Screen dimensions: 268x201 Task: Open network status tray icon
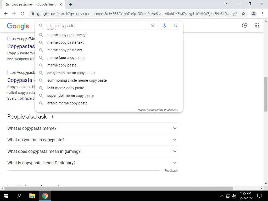(228, 196)
